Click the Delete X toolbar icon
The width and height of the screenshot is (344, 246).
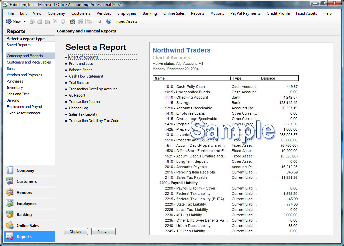(x=55, y=21)
